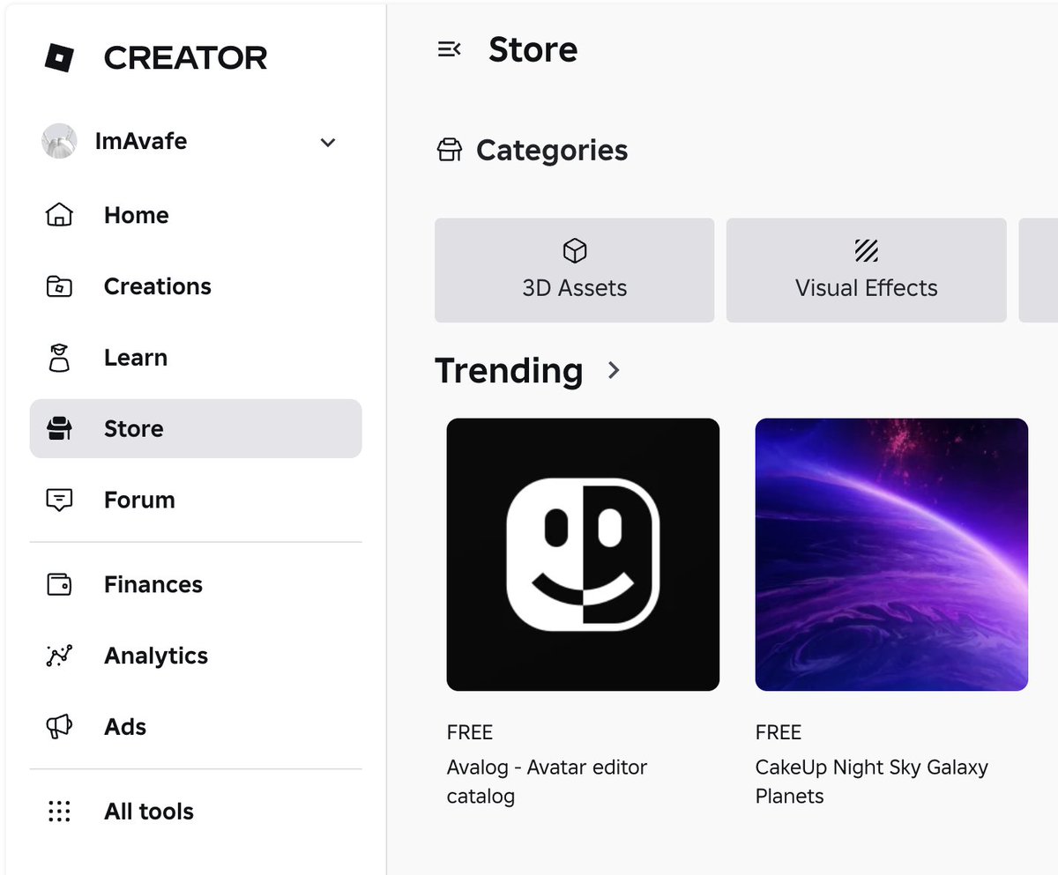Click FREE price under Avalog item

point(470,732)
